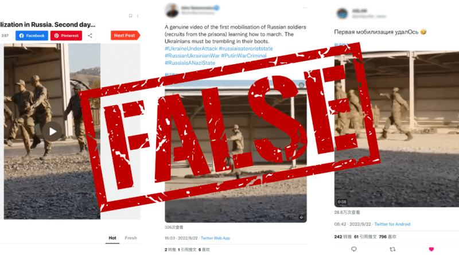Reply to the right tweet via comment icon
The height and width of the screenshot is (255, 459).
[354, 249]
